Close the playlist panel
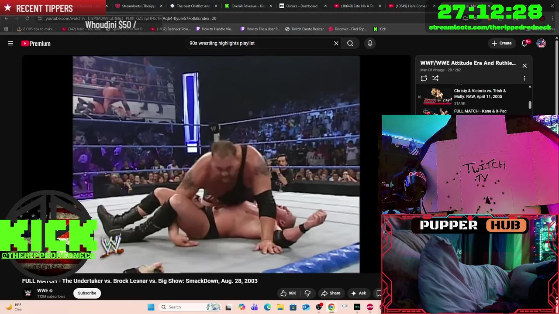Image resolution: width=559 pixels, height=314 pixels. tap(524, 66)
